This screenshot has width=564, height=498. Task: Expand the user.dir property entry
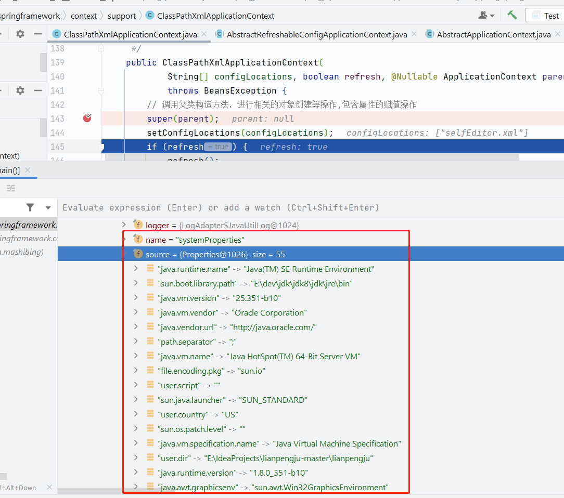(x=136, y=458)
